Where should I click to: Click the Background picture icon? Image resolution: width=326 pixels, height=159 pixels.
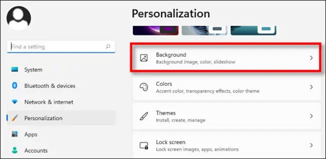[144, 58]
